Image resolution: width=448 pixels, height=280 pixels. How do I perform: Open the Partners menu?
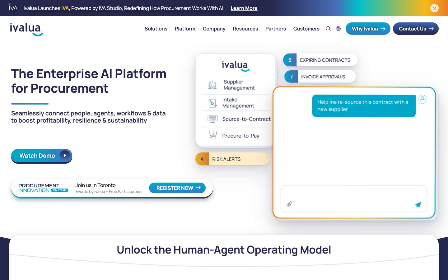[276, 29]
